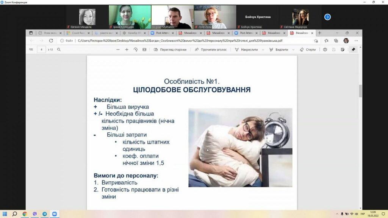Click the search magnifier in PDF toolbar
388x218 pixels.
[x=59, y=50]
